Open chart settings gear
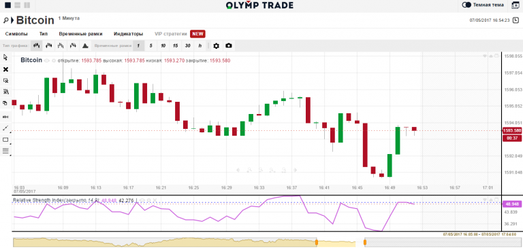The image size is (523, 249). [216, 46]
